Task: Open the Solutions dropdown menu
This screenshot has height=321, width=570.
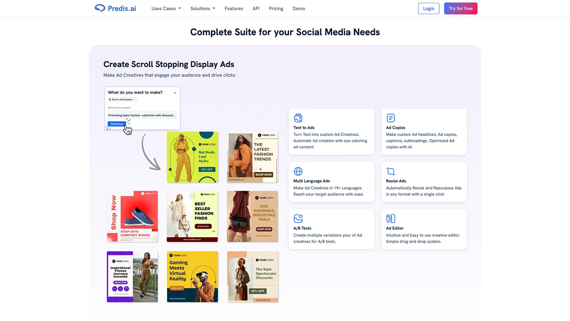Action: click(202, 8)
